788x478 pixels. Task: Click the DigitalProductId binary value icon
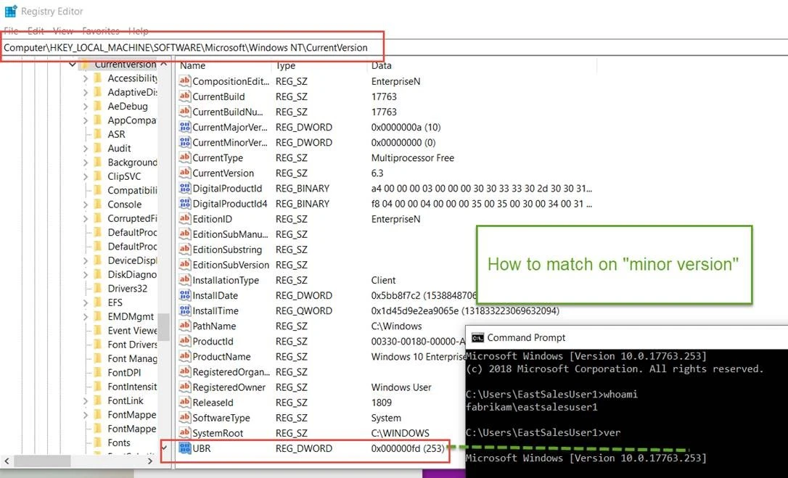(184, 189)
